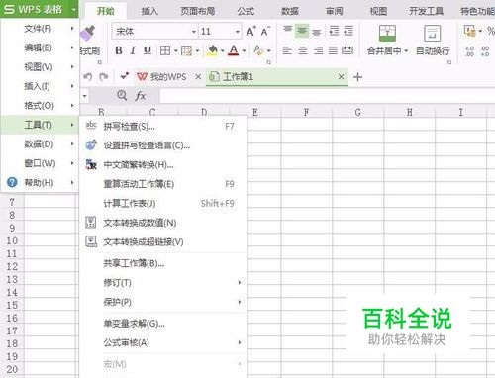Image resolution: width=495 pixels, height=378 pixels.
Task: Add a new tab with plus button
Action: click(x=357, y=77)
